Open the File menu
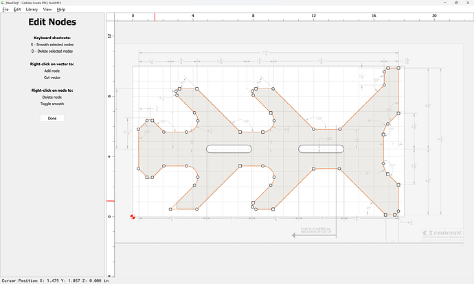This screenshot has height=284, width=474. click(x=5, y=10)
